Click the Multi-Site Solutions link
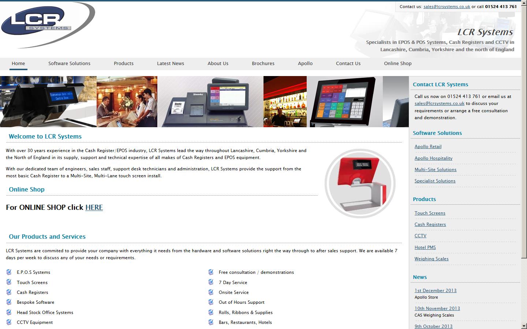 [x=435, y=170]
